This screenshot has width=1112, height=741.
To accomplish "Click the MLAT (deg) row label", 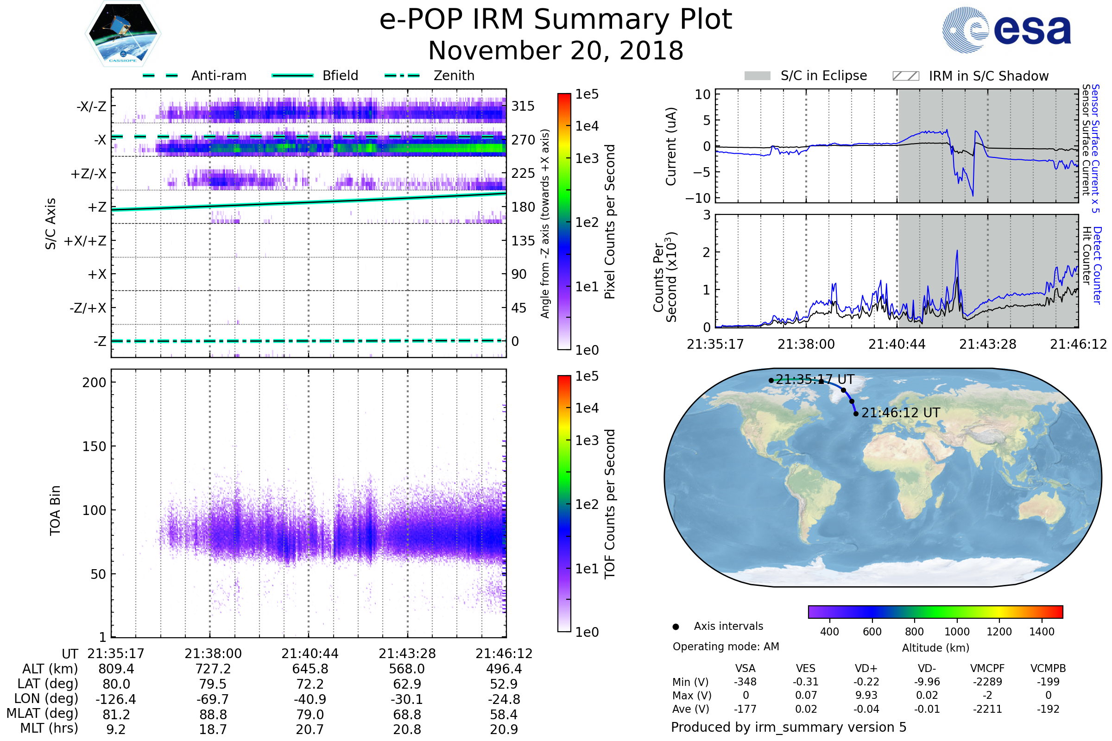I will pyautogui.click(x=43, y=714).
